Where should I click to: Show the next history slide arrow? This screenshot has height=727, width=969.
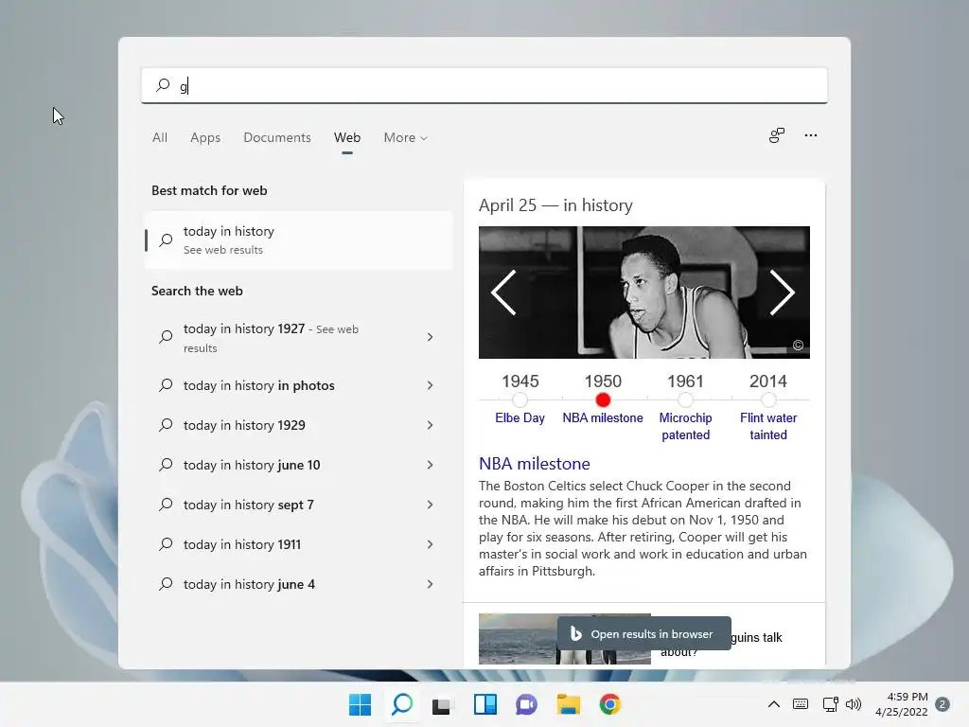(x=782, y=293)
